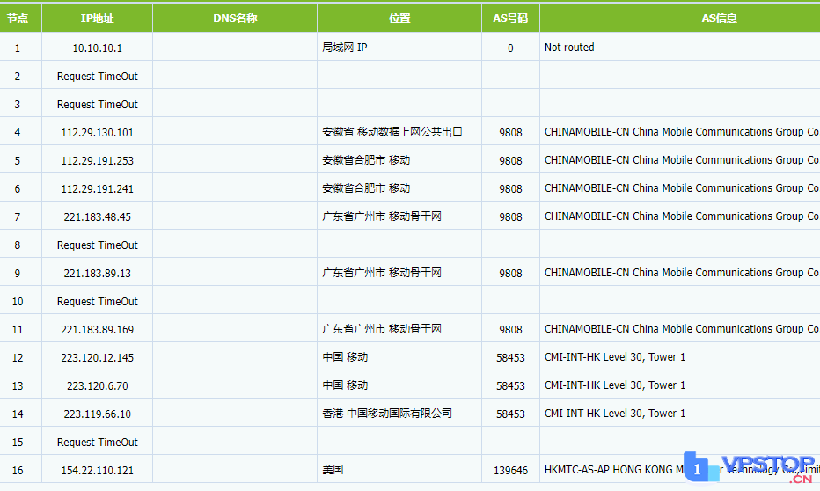Select AS number 9808 in node 9 row

[510, 274]
